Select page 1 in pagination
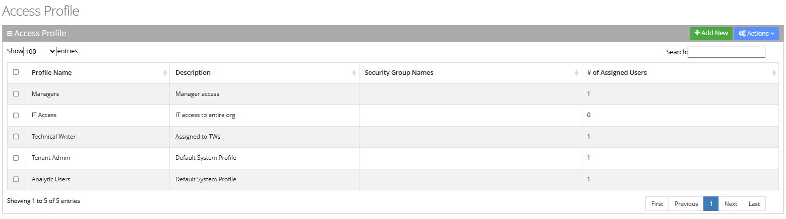 710,204
